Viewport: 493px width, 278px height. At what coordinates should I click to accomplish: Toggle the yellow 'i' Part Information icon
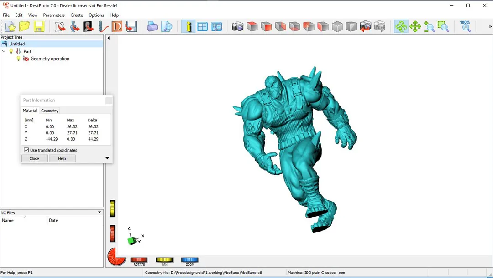(189, 27)
